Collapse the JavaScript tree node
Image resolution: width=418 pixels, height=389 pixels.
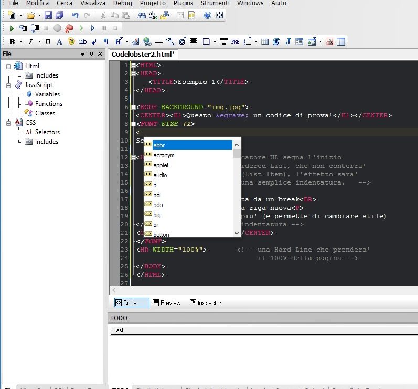[9, 85]
